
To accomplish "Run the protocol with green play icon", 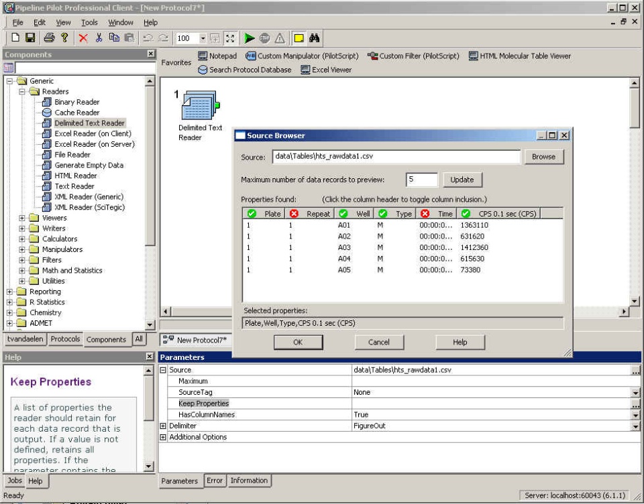I will point(249,38).
